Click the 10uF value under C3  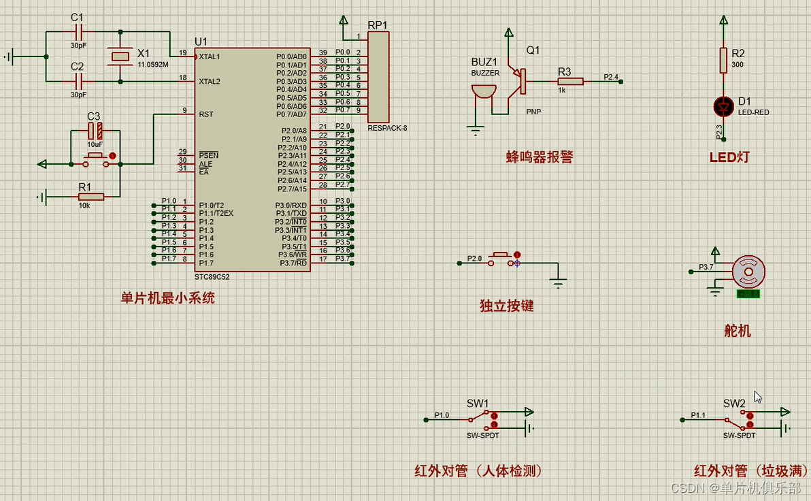(x=95, y=144)
